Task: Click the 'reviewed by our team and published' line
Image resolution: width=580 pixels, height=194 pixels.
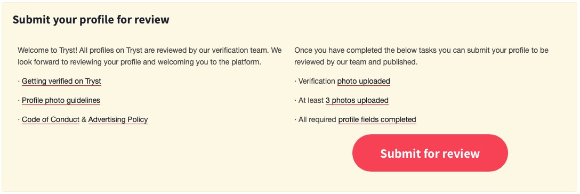Action: (356, 62)
